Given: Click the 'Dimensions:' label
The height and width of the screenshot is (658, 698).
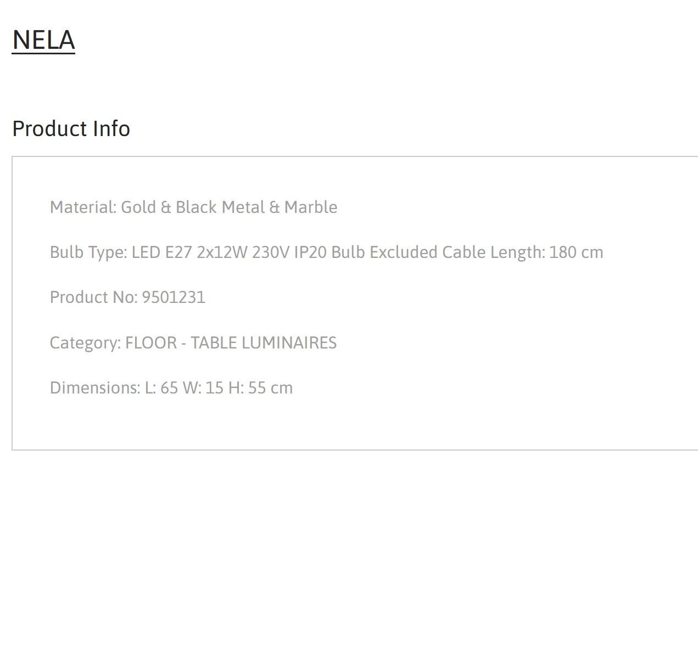Looking at the screenshot, I should coord(95,387).
